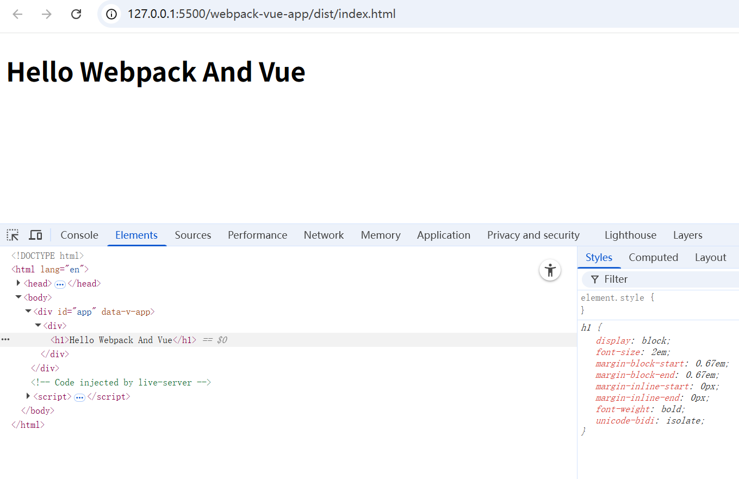Image resolution: width=739 pixels, height=479 pixels.
Task: Collapse the inner div triangle
Action: click(x=38, y=326)
